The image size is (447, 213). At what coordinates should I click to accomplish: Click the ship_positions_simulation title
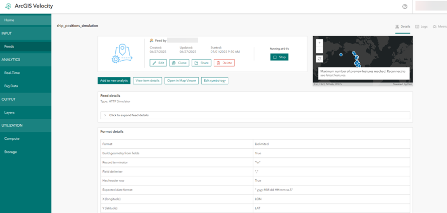pyautogui.click(x=77, y=26)
